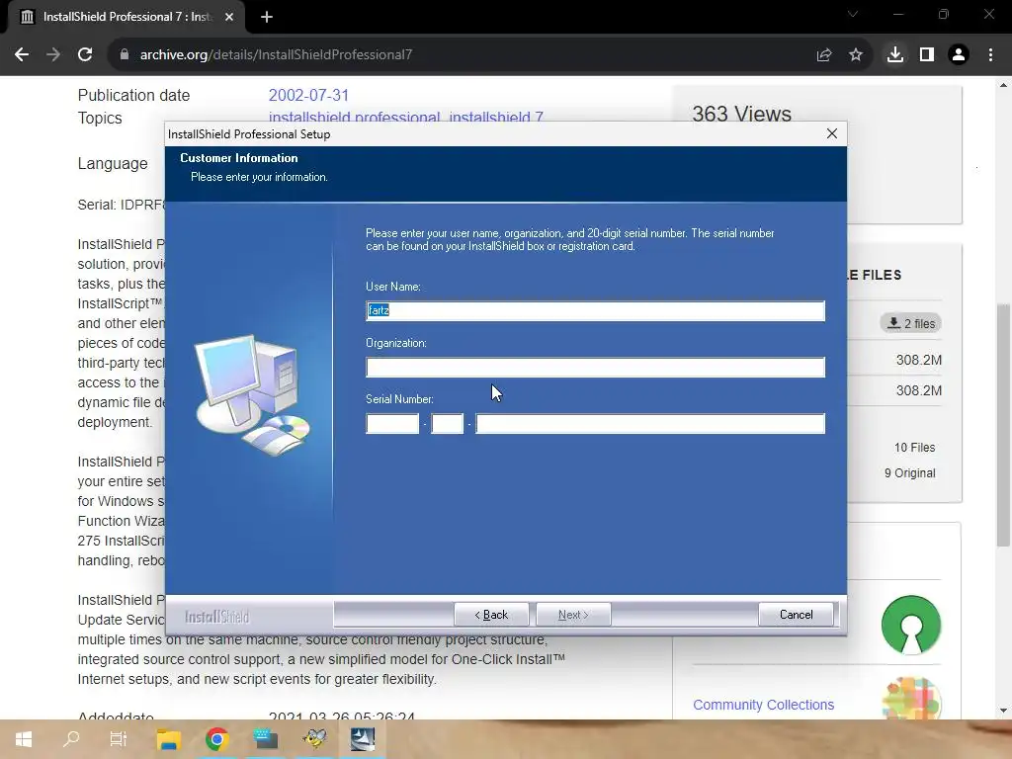1012x759 pixels.
Task: Open the 2002-07-31 publication date link
Action: pos(308,96)
